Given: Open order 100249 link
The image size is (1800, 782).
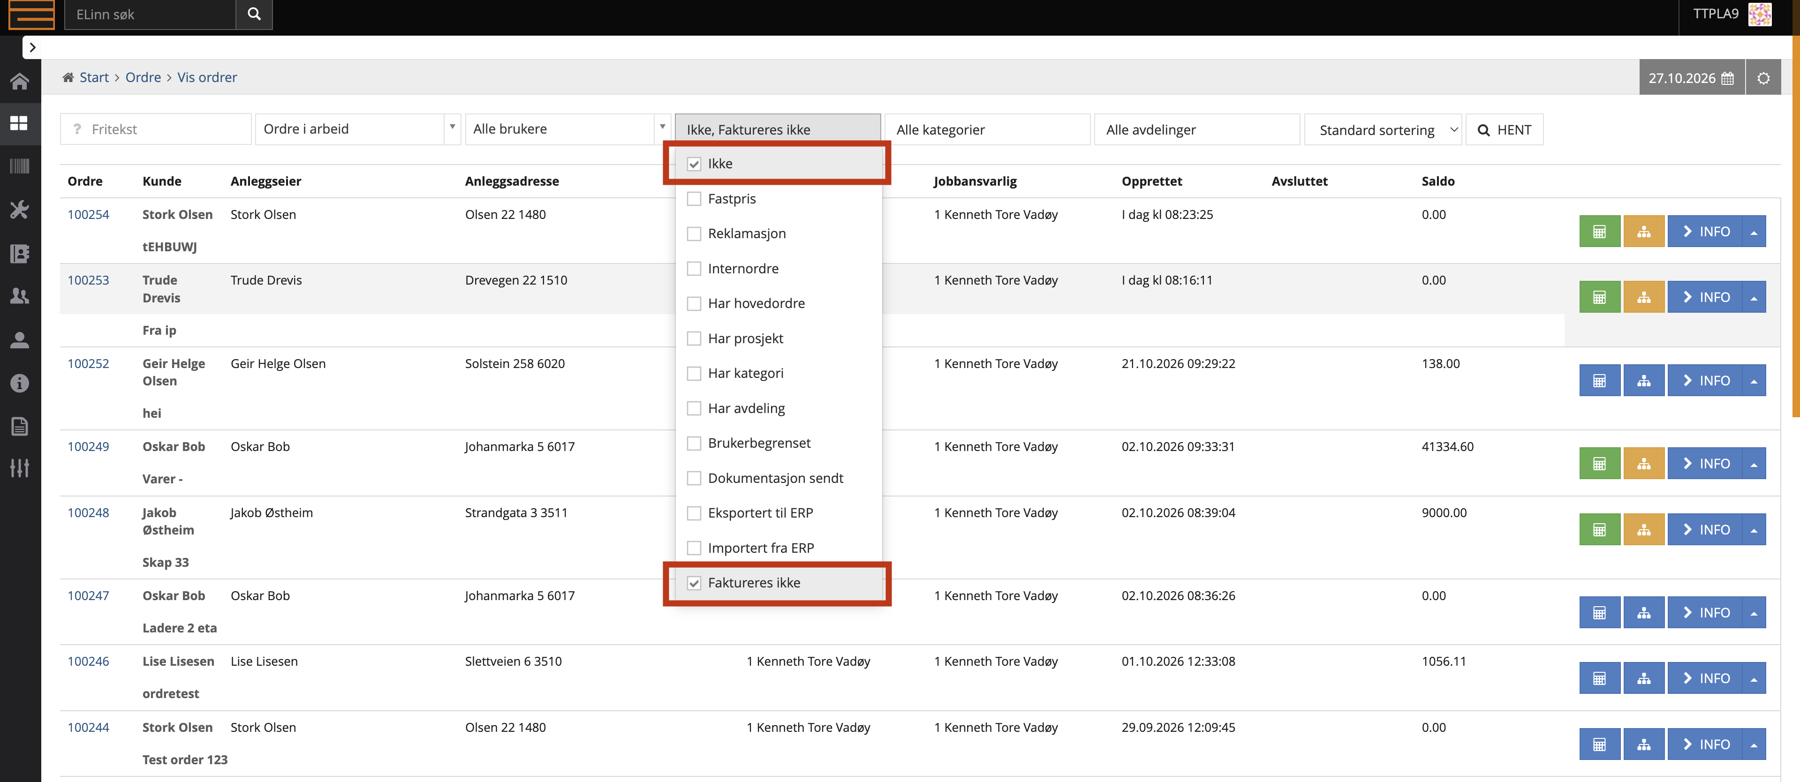Looking at the screenshot, I should click(x=88, y=447).
